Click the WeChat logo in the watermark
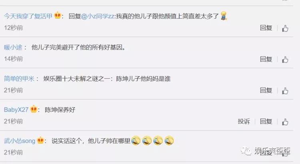 [x=246, y=151]
